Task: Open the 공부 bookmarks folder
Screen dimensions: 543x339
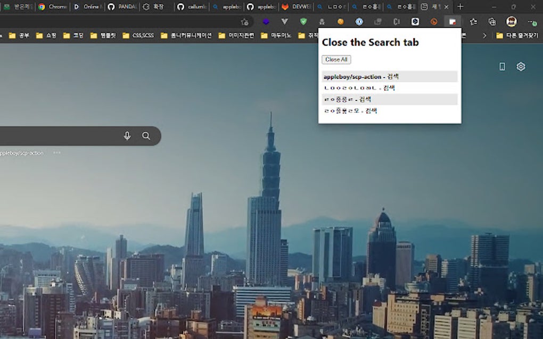Action: click(19, 35)
